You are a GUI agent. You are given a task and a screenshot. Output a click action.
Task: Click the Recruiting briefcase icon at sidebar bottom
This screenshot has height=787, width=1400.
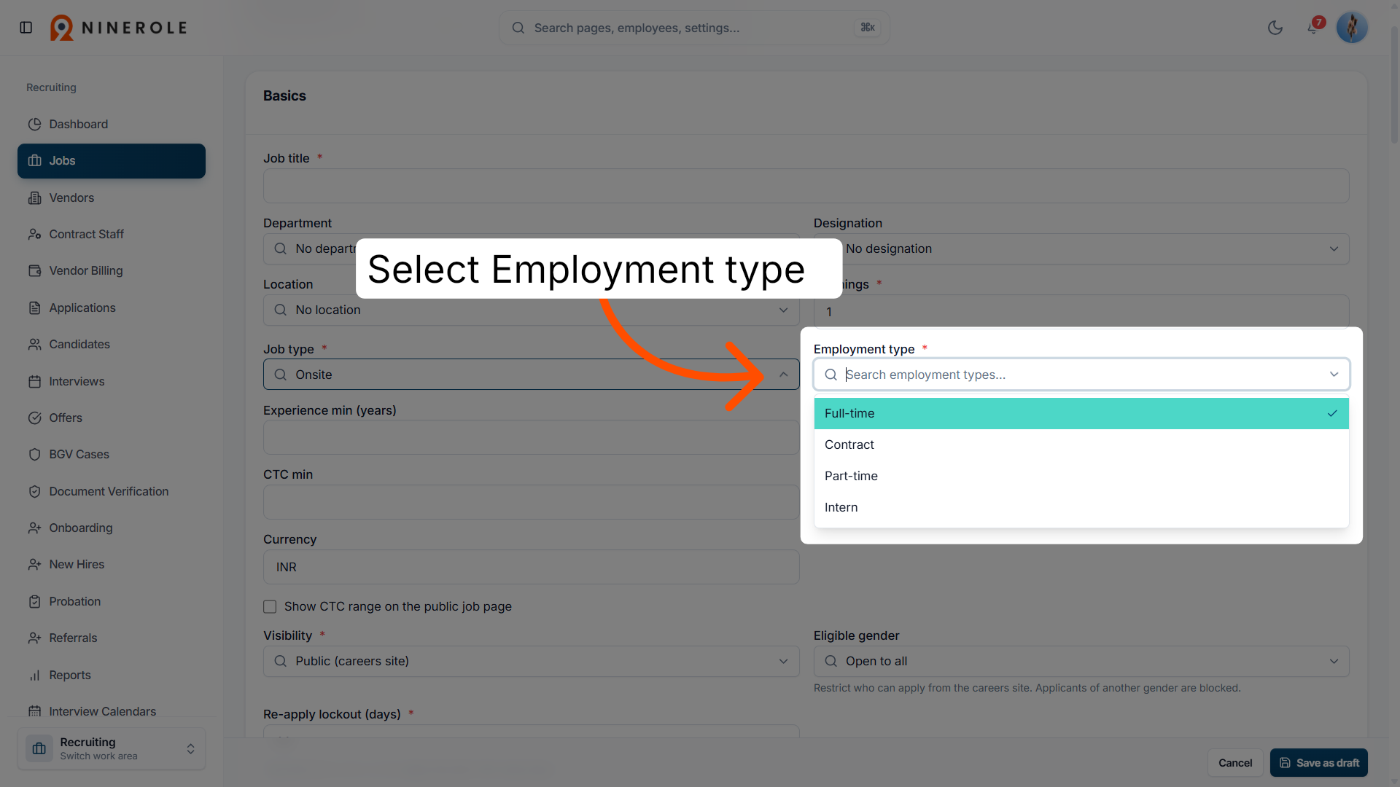[39, 748]
